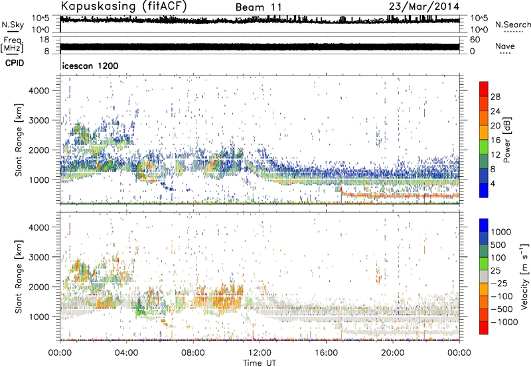531x367 pixels.
Task: Click the "20:00" time axis label
Action: point(393,353)
